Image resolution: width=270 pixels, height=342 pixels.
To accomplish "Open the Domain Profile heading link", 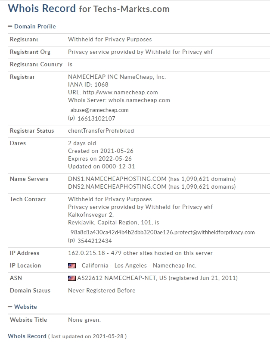I will click(x=35, y=26).
